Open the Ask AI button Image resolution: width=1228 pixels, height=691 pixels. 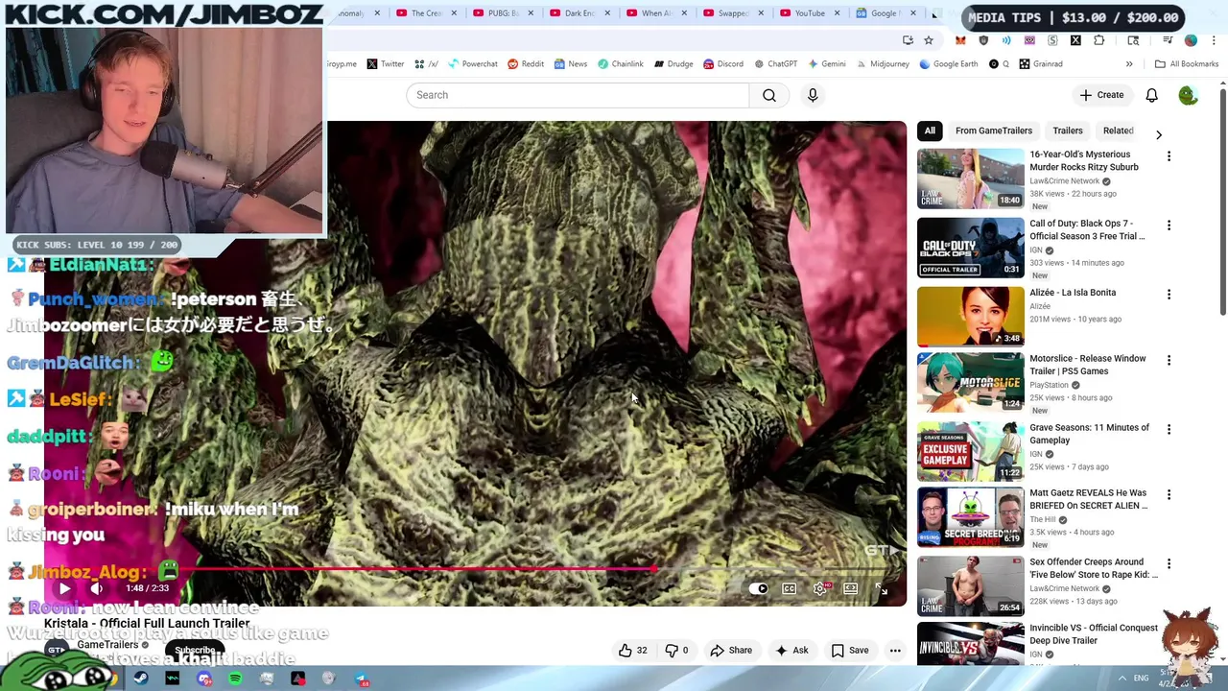(791, 651)
